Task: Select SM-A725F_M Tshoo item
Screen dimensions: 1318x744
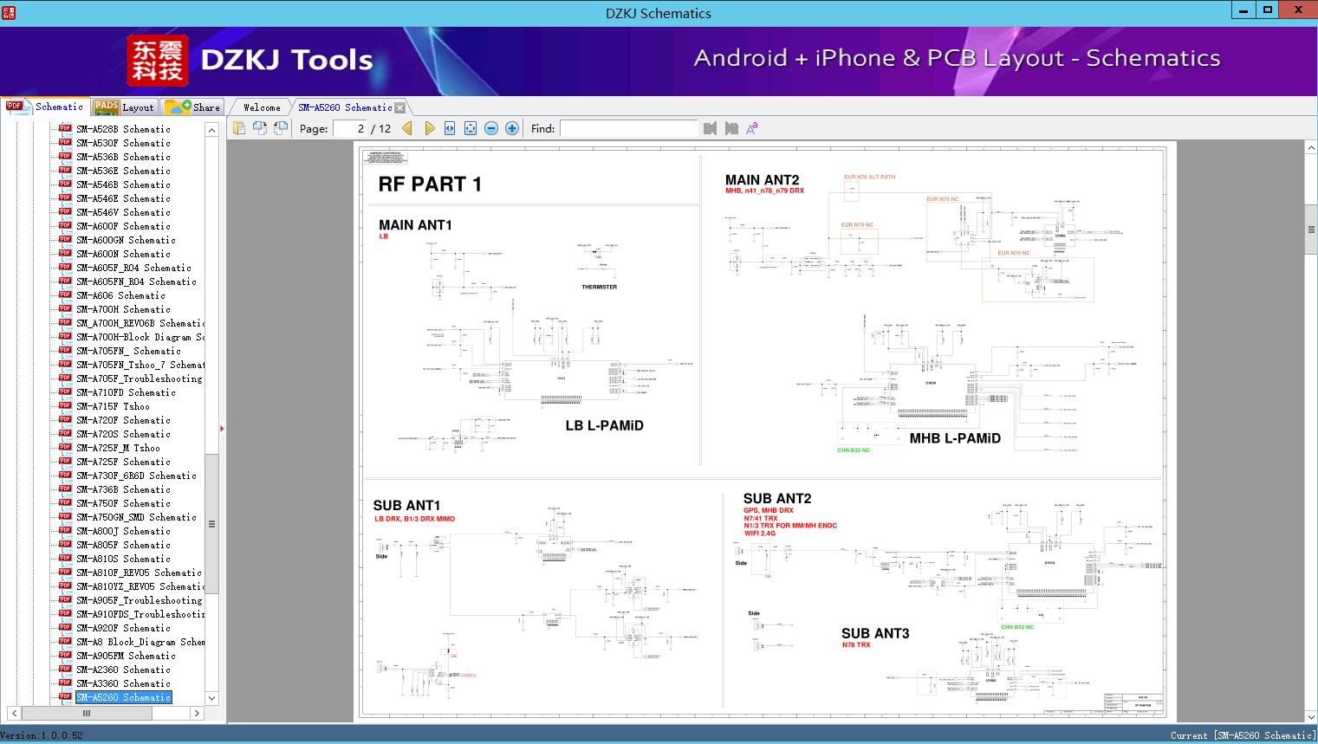Action: point(118,448)
